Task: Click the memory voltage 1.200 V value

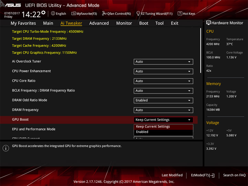Action: (x=231, y=96)
